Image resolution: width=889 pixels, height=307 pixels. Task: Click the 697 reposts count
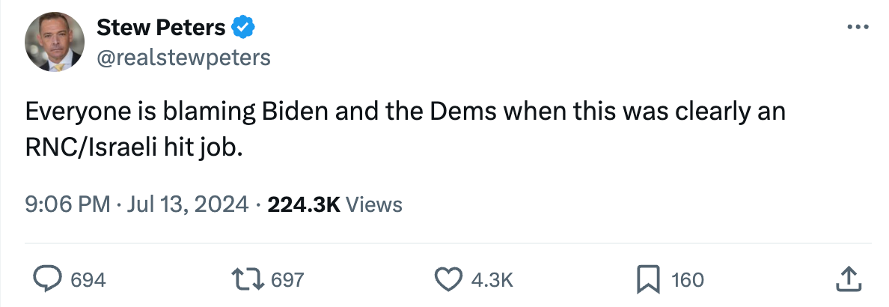[287, 280]
